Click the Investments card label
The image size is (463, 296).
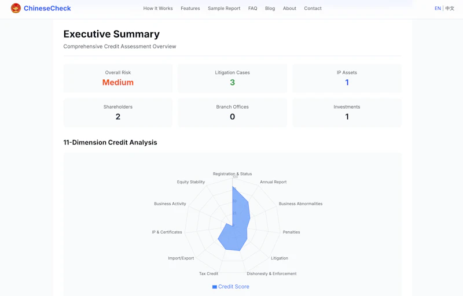347,107
